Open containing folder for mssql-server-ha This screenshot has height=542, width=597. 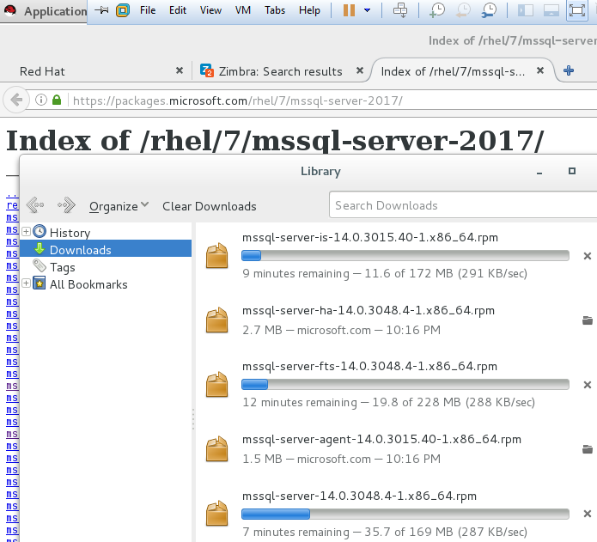588,320
